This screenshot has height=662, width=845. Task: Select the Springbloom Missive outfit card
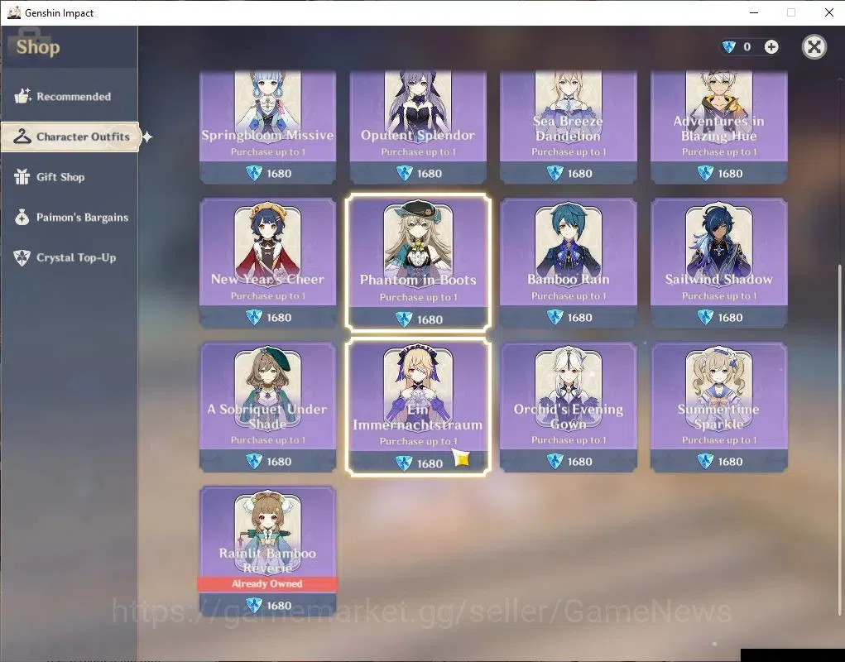268,127
